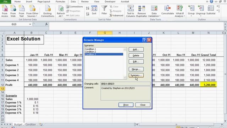The height and width of the screenshot is (128, 227).
Task: Click the insert new sheet tab icon
Action: [41, 124]
